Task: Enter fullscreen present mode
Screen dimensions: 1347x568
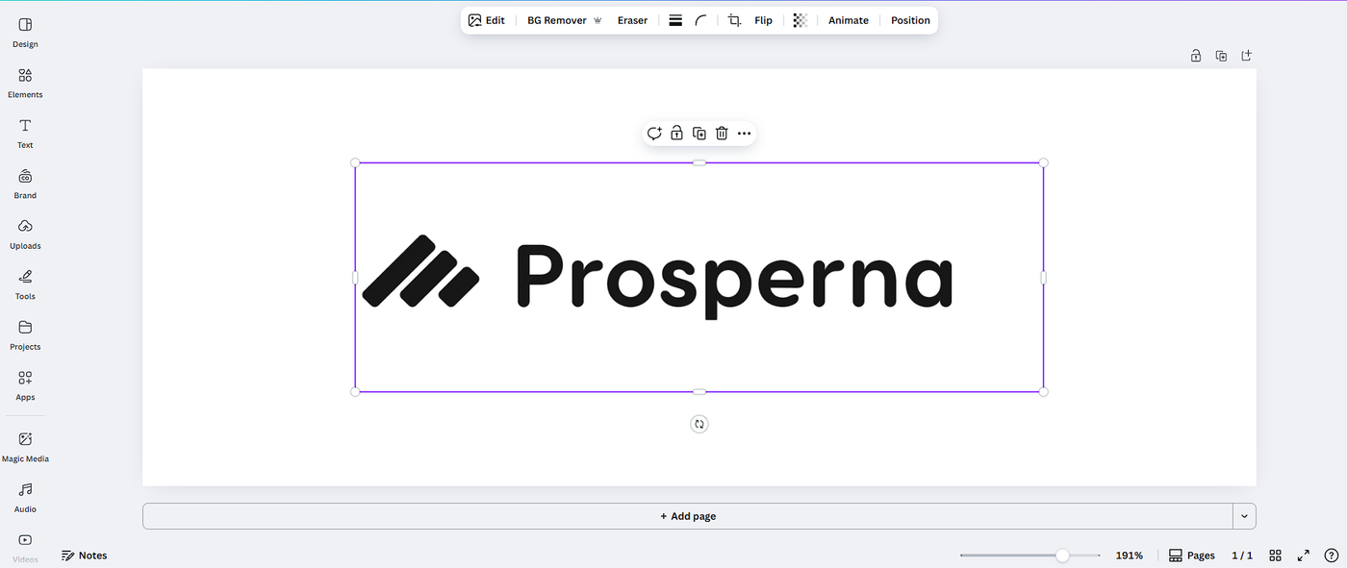Action: coord(1304,556)
